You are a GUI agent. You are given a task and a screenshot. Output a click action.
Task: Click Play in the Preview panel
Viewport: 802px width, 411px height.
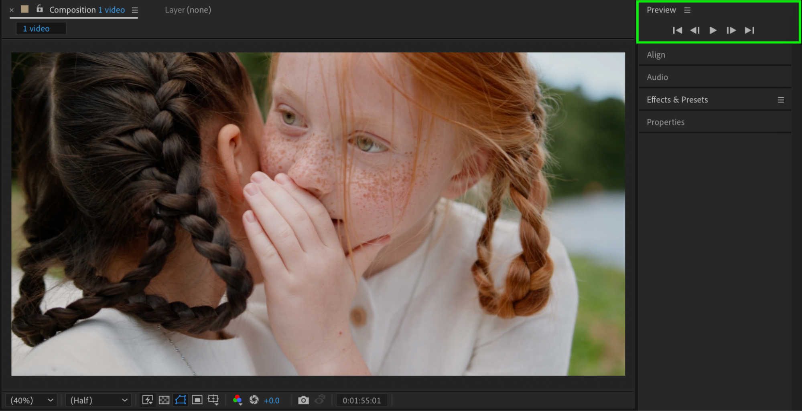(x=713, y=30)
